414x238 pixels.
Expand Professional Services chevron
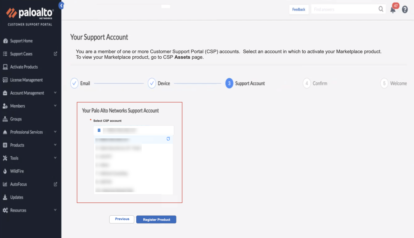[55, 132]
